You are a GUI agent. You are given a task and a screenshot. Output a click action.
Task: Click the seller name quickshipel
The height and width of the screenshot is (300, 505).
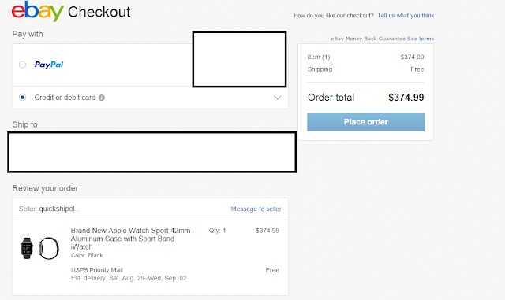coord(60,209)
